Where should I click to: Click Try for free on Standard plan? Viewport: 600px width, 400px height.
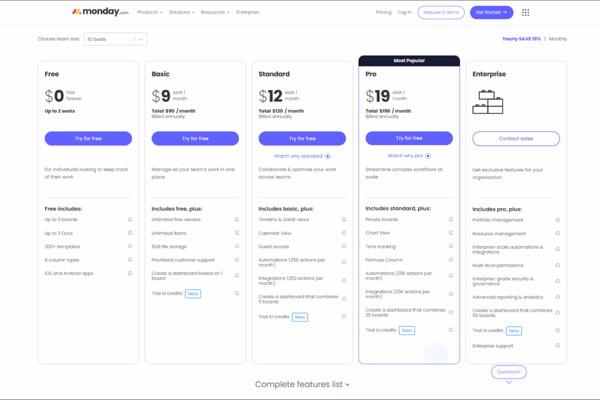point(302,138)
